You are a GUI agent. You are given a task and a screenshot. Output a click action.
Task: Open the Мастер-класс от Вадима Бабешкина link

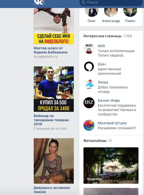tap(51, 50)
